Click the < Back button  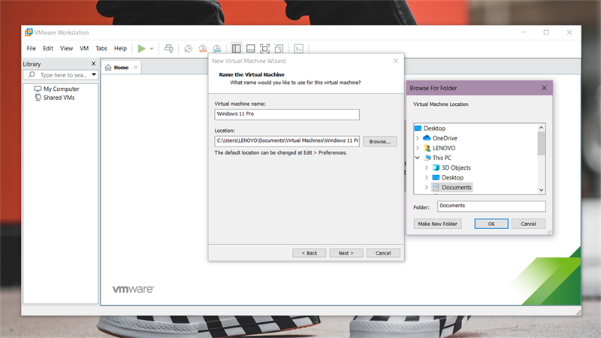310,253
